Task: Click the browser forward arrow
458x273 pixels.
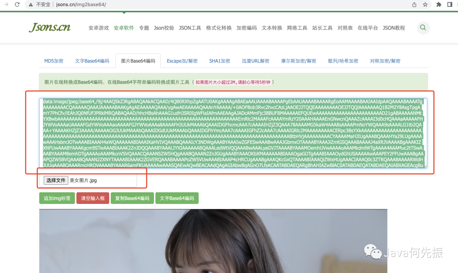Action: coord(6,4)
